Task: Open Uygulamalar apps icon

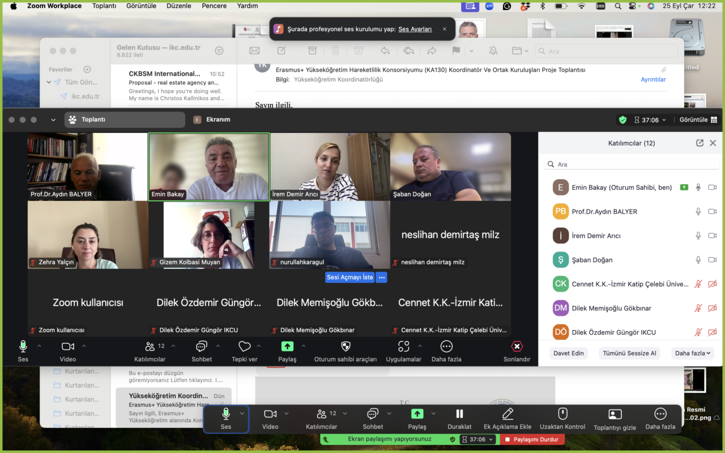Action: click(404, 347)
